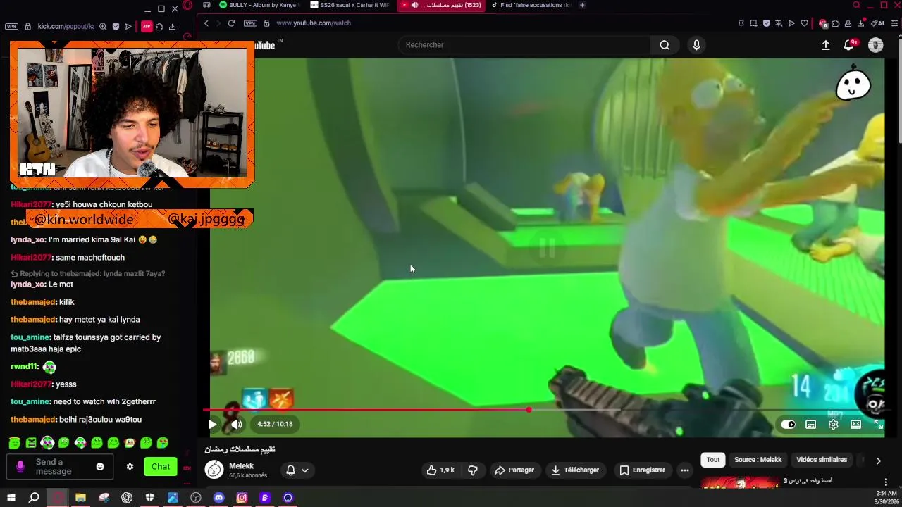Open the suggested video thumbnail

(740, 482)
